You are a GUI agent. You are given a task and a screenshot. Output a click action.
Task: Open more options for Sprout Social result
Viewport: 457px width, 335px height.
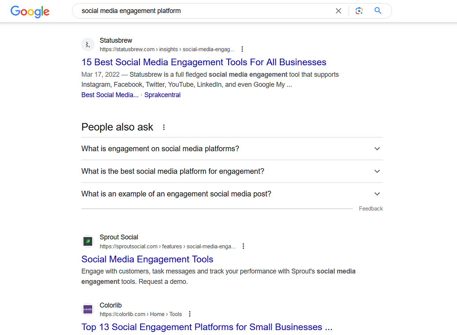(243, 246)
